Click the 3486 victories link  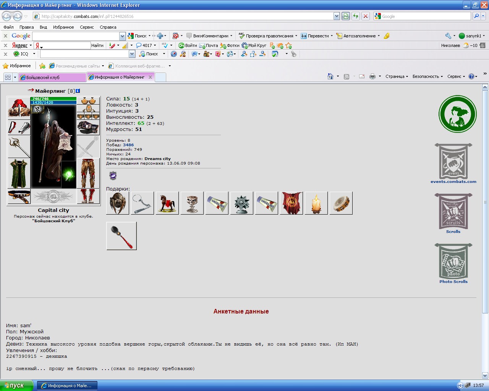click(128, 145)
